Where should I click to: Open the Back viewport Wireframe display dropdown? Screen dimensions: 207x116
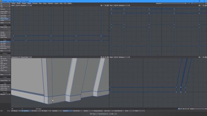(26, 5)
